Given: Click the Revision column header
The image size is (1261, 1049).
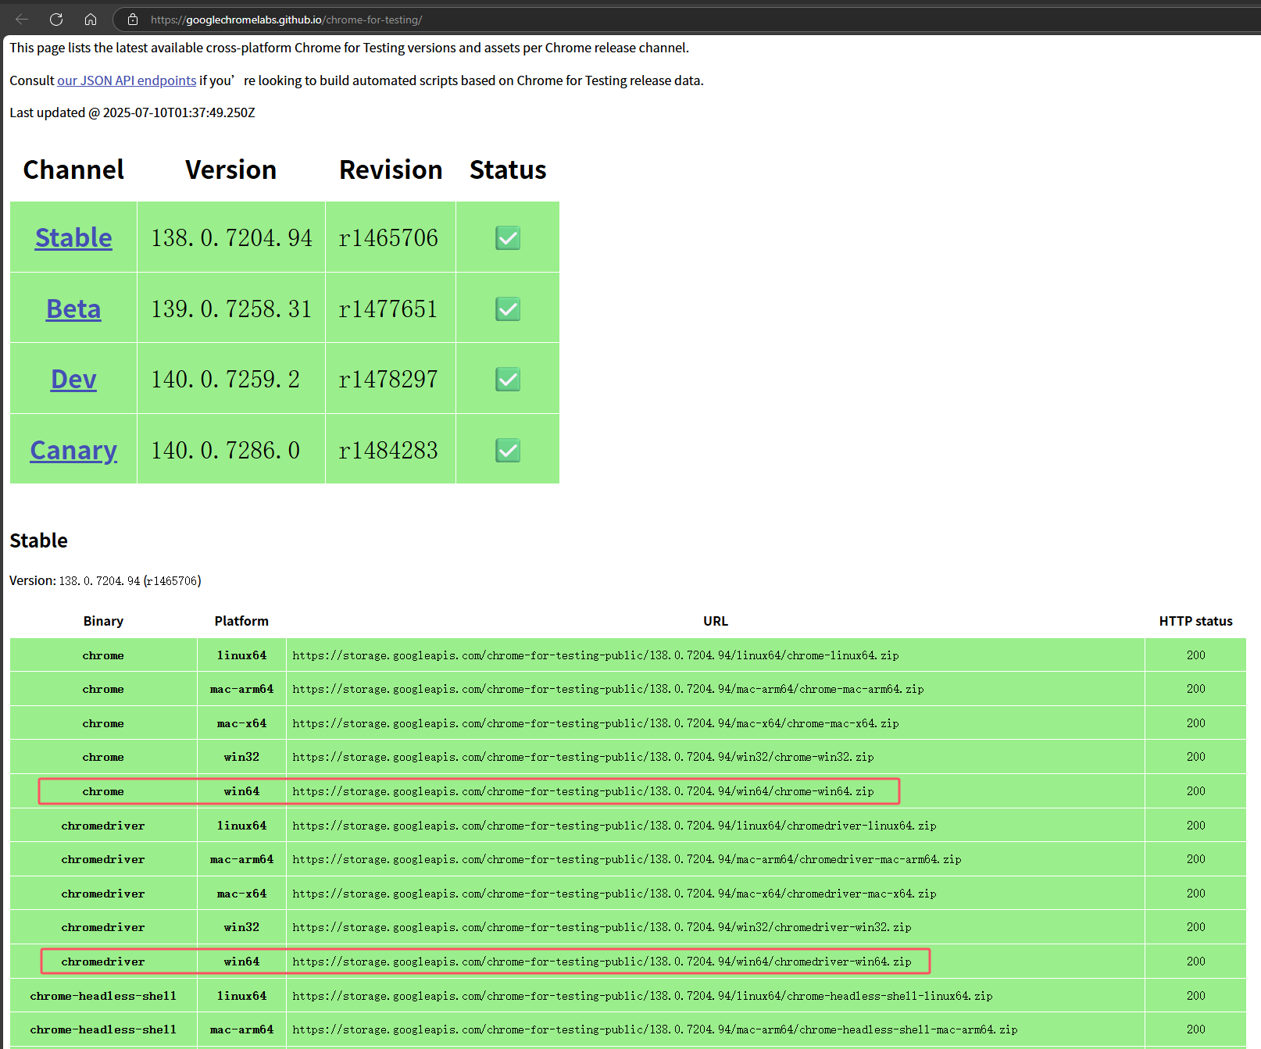Looking at the screenshot, I should pos(391,169).
